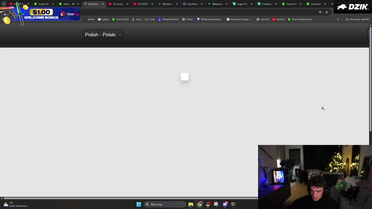Screen dimensions: 372x209
Task: Open the Snipping Tool taskbar icon
Action: [x=216, y=204]
